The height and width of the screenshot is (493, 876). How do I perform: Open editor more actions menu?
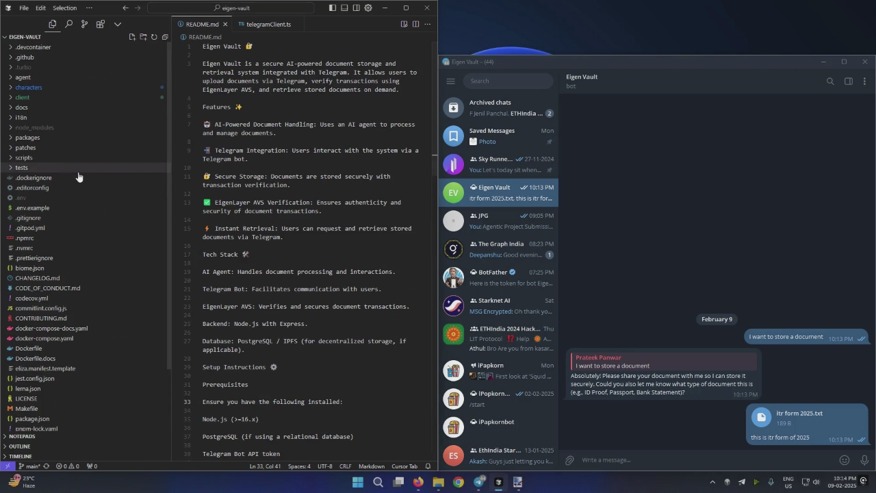point(428,24)
